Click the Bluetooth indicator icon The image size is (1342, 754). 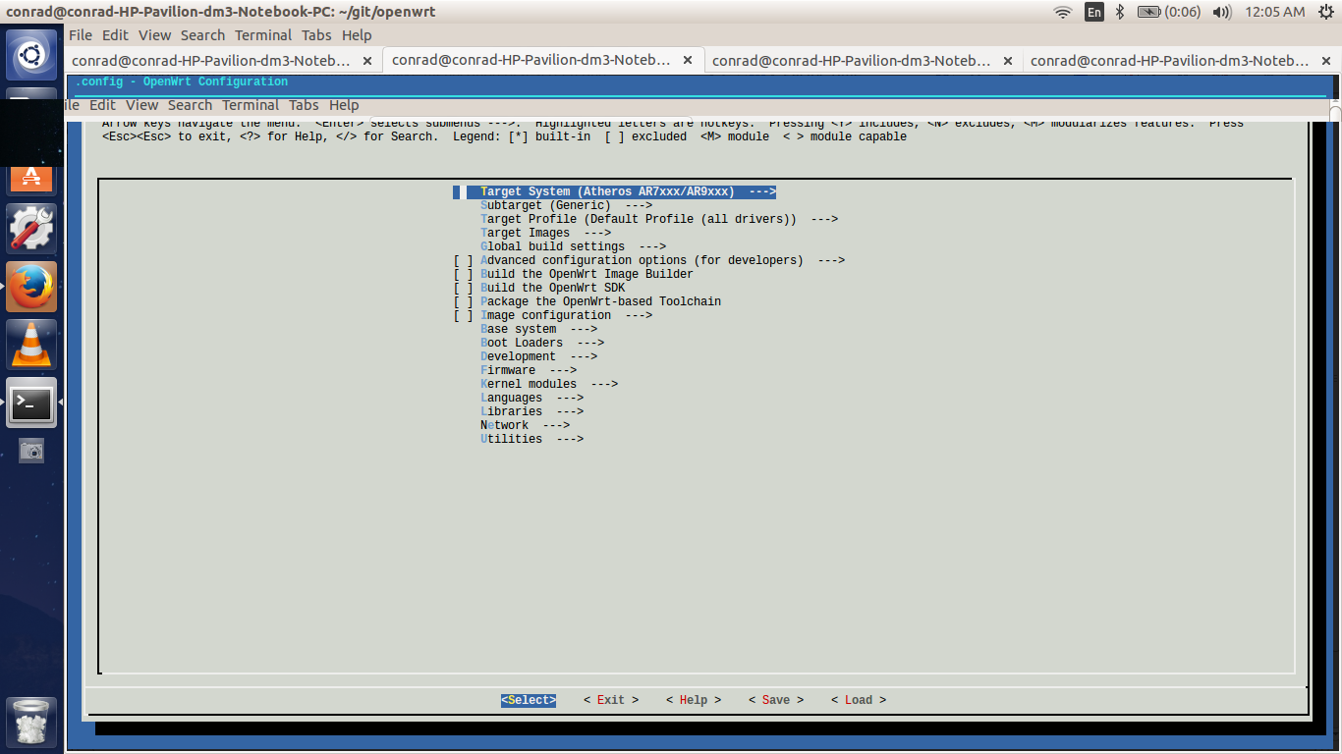(x=1120, y=12)
